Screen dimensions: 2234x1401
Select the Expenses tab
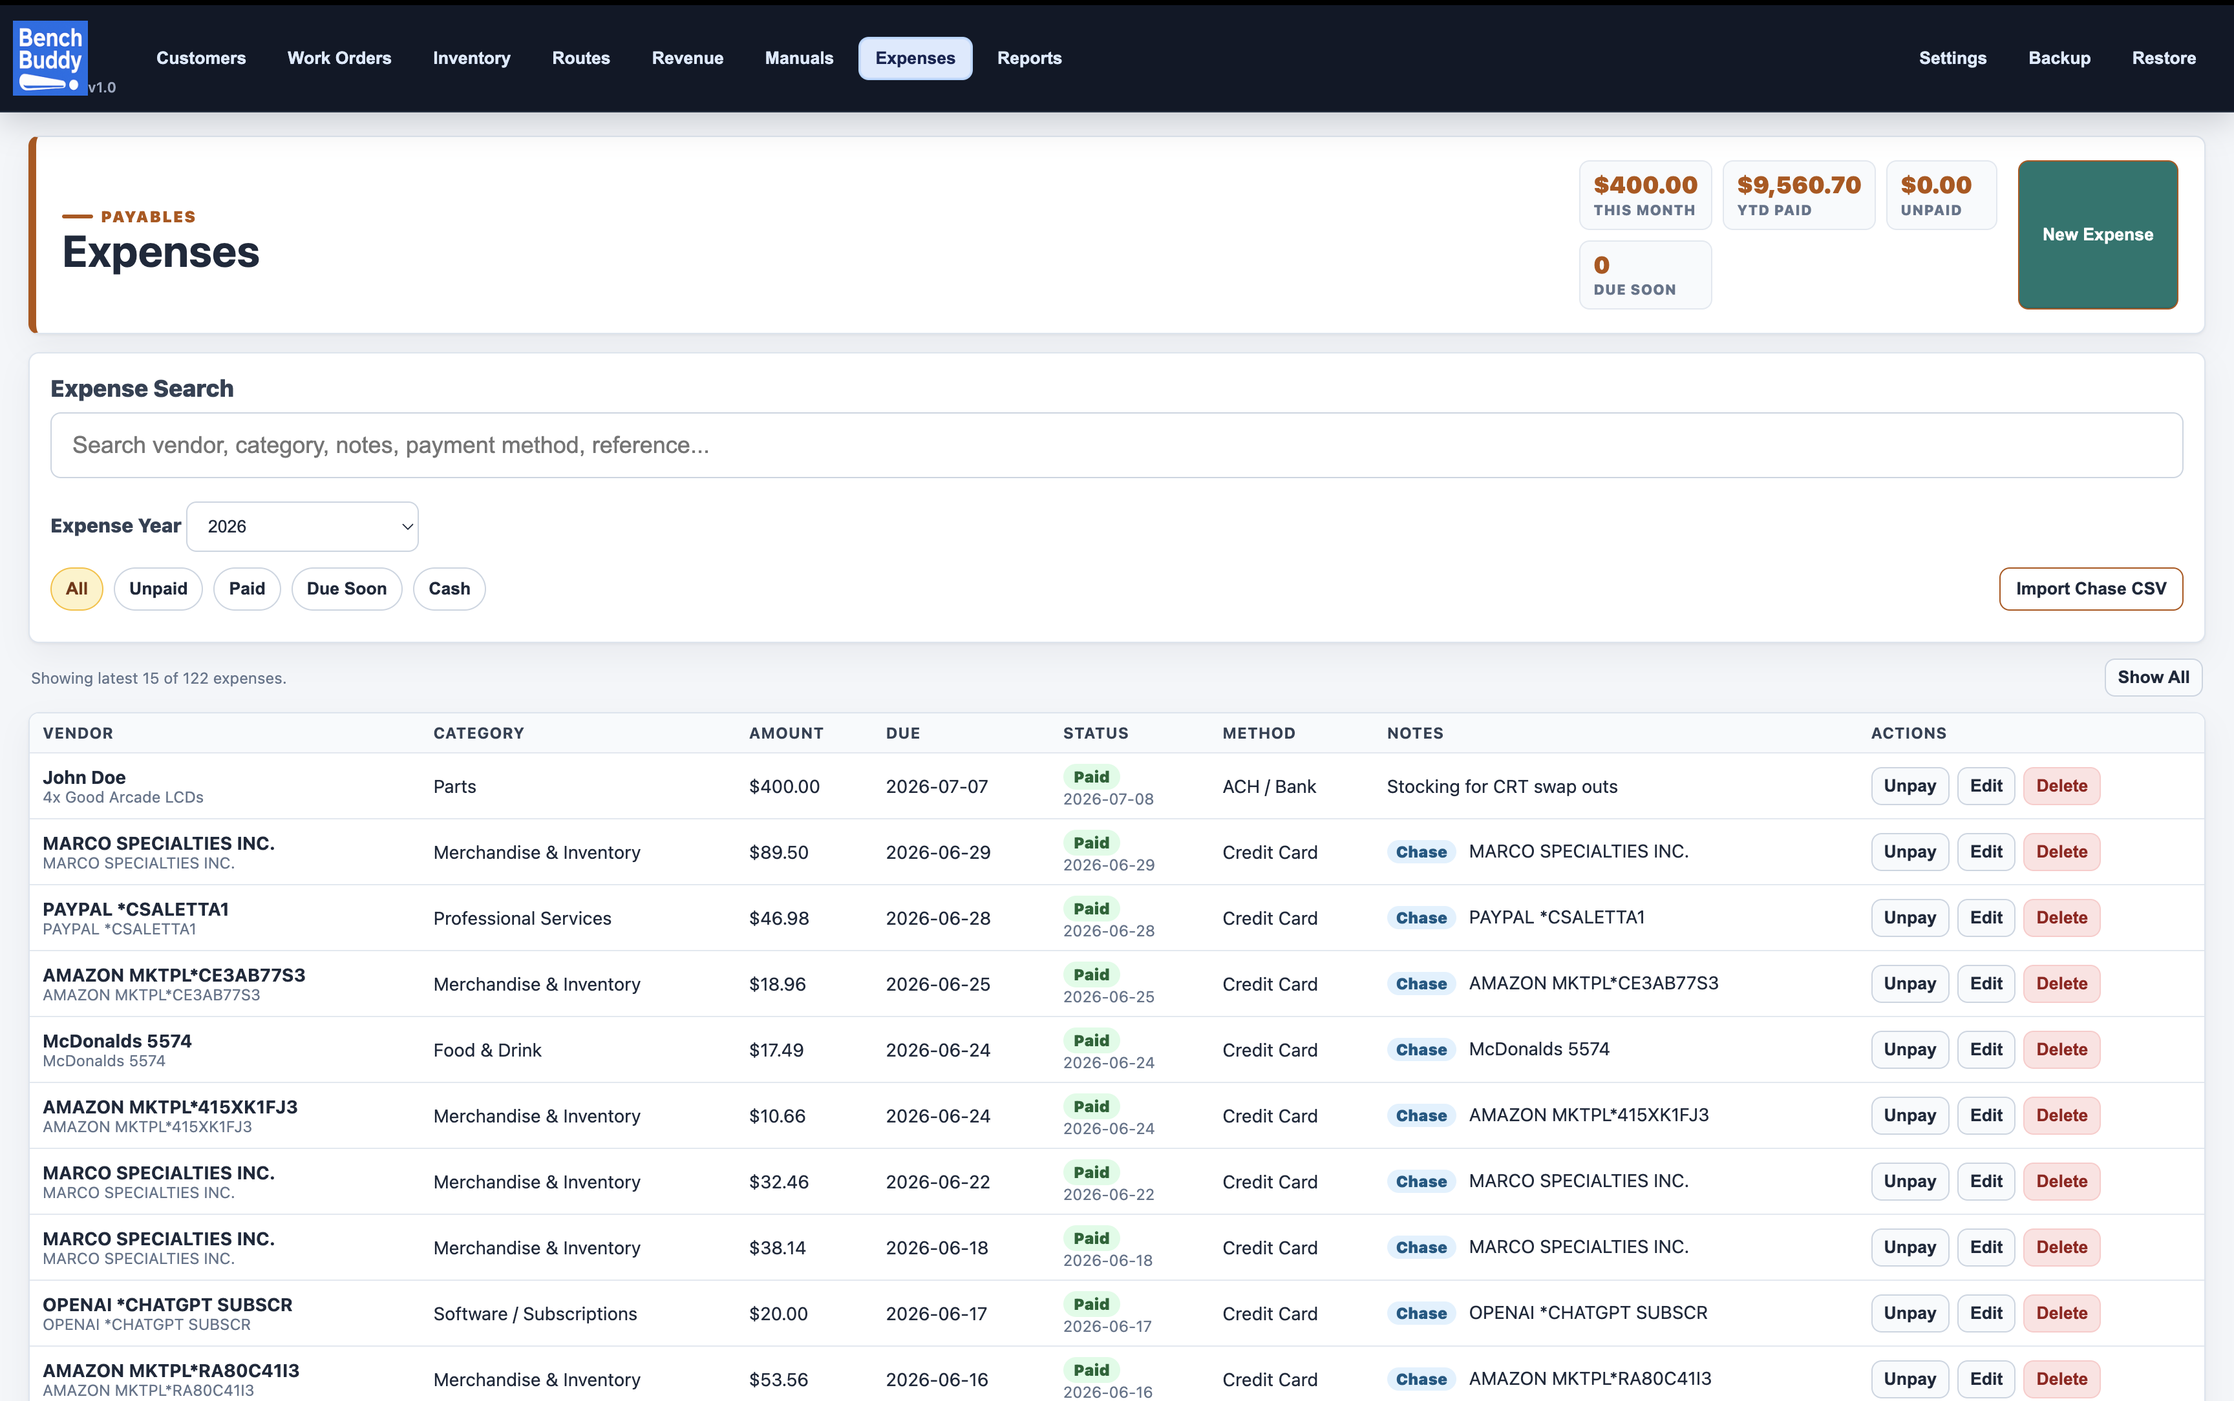click(x=915, y=58)
